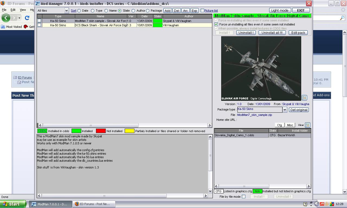Viewport: 347px width, 208px height.
Task: Click Firefox green back arrow
Action: click(6, 18)
